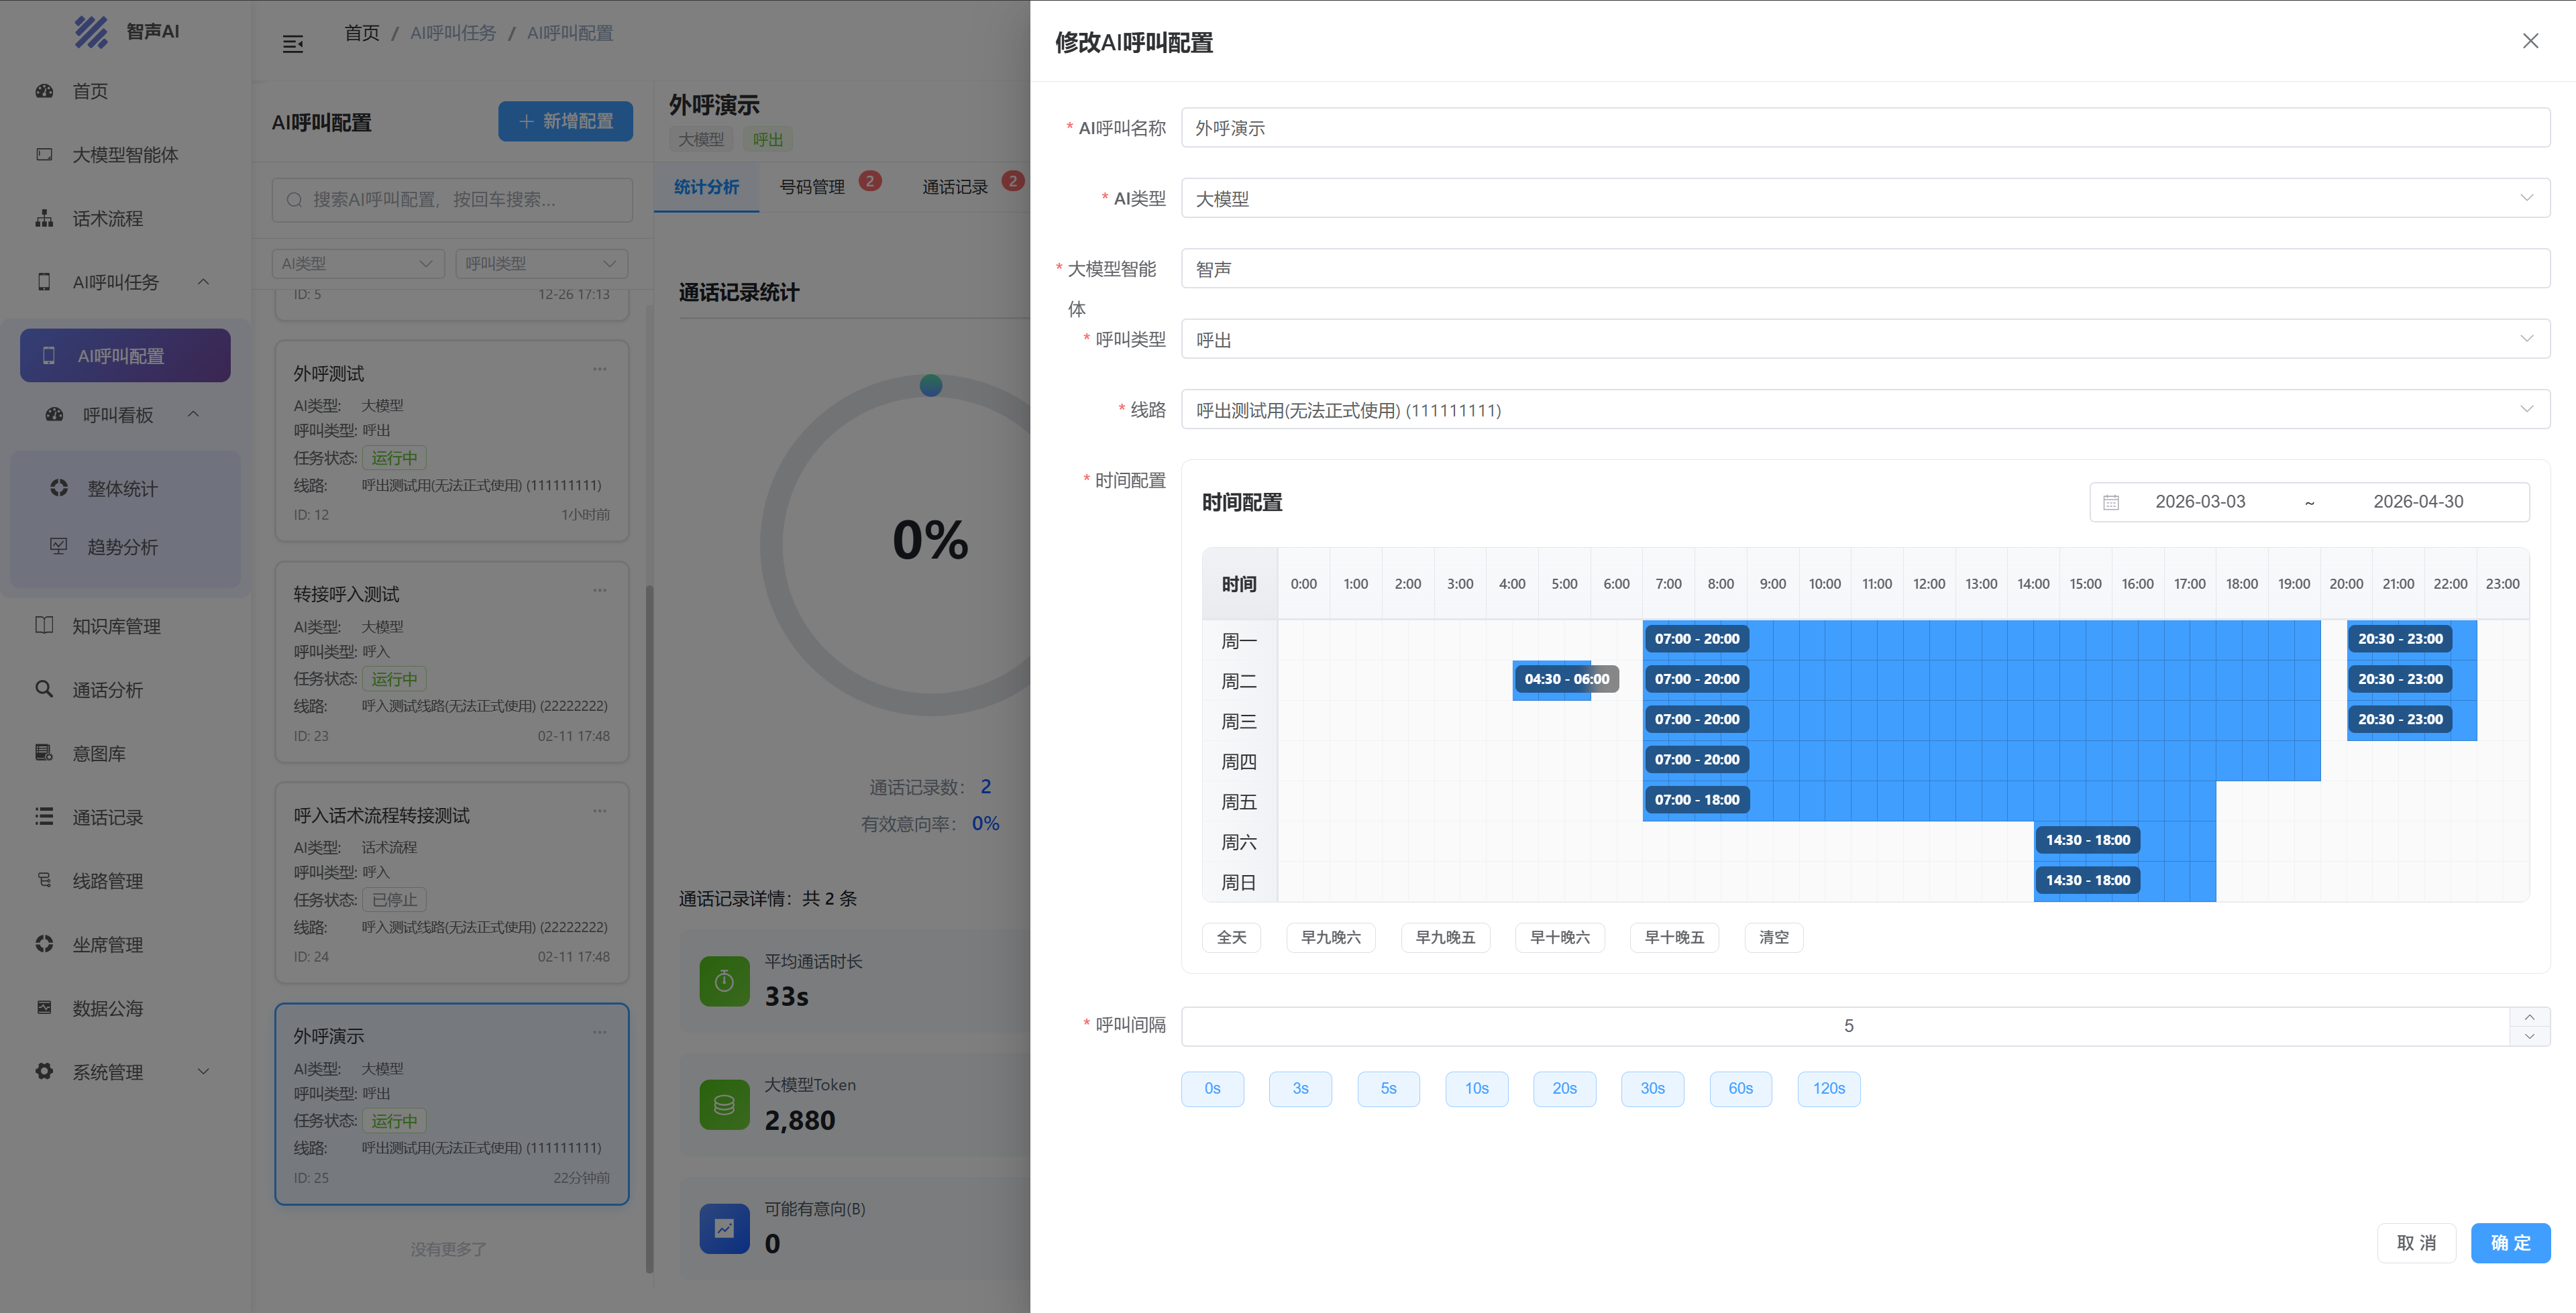Image resolution: width=2576 pixels, height=1313 pixels.
Task: Click the 话术流程 hierarchy icon in sidebar
Action: [x=44, y=218]
